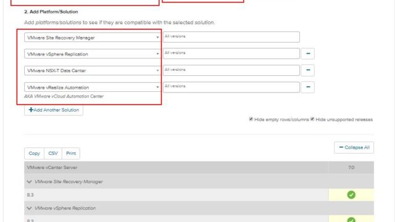The height and width of the screenshot is (222, 395).
Task: Click the Print button
Action: pos(71,154)
